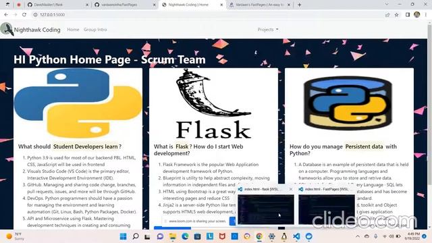Click the large Python logo image

point(78,103)
